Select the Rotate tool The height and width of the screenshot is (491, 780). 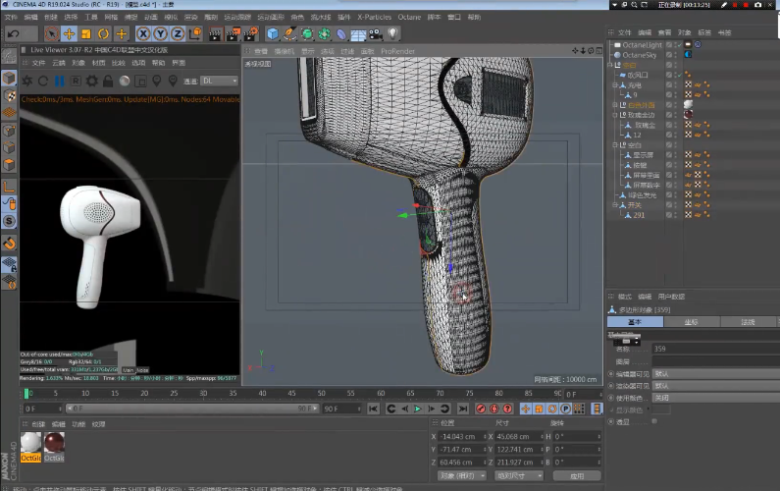click(x=103, y=33)
